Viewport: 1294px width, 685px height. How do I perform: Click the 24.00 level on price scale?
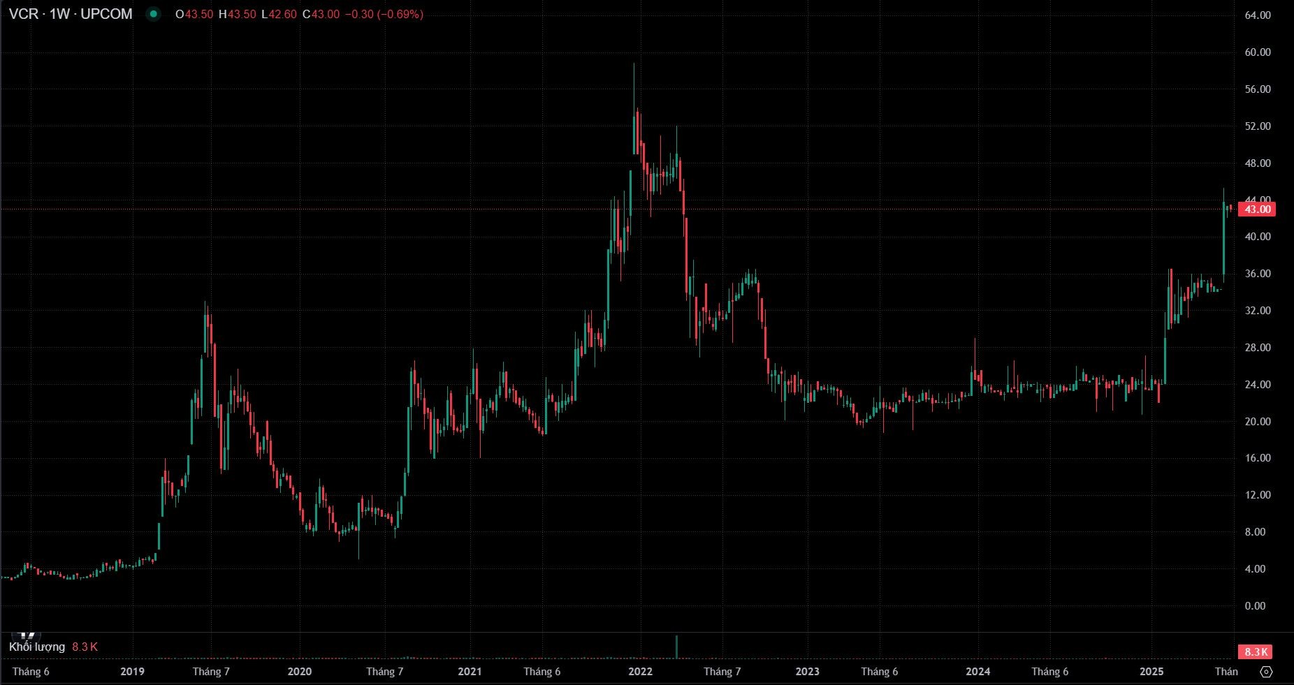[x=1258, y=385]
